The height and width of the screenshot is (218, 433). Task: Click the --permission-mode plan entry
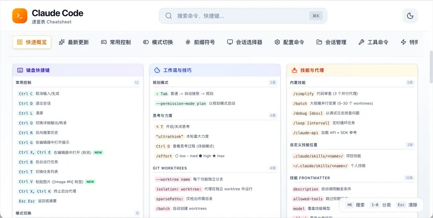[x=215, y=103]
